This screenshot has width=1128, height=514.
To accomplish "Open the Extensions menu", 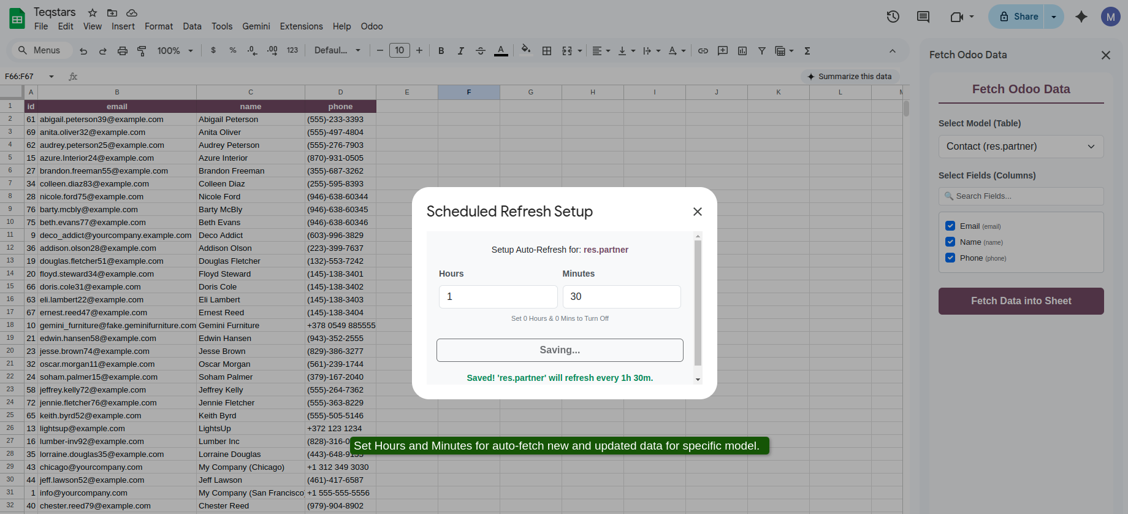I will (301, 26).
